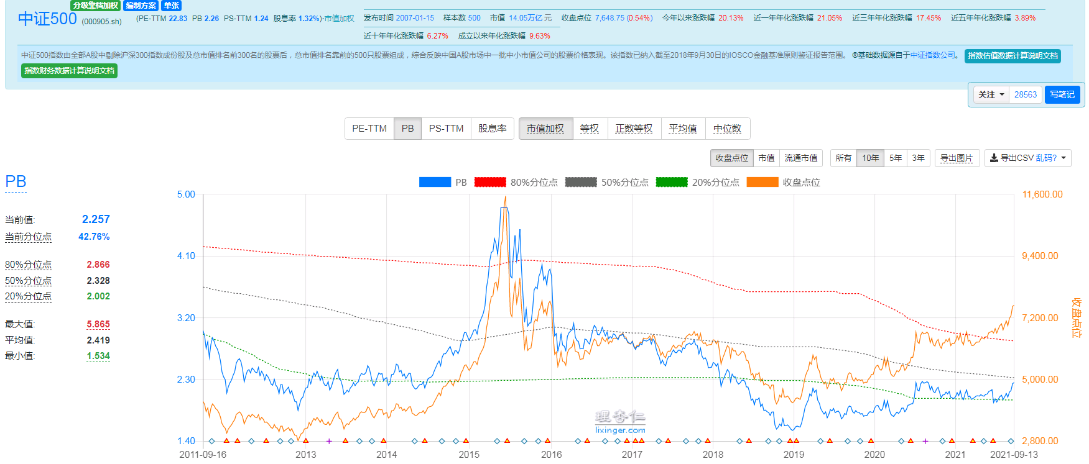Viewport: 1089px width, 464px height.
Task: Set time range to 5年
Action: point(896,158)
